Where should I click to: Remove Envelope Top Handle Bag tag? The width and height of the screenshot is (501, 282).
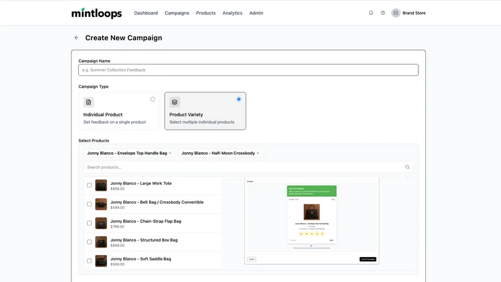click(170, 153)
